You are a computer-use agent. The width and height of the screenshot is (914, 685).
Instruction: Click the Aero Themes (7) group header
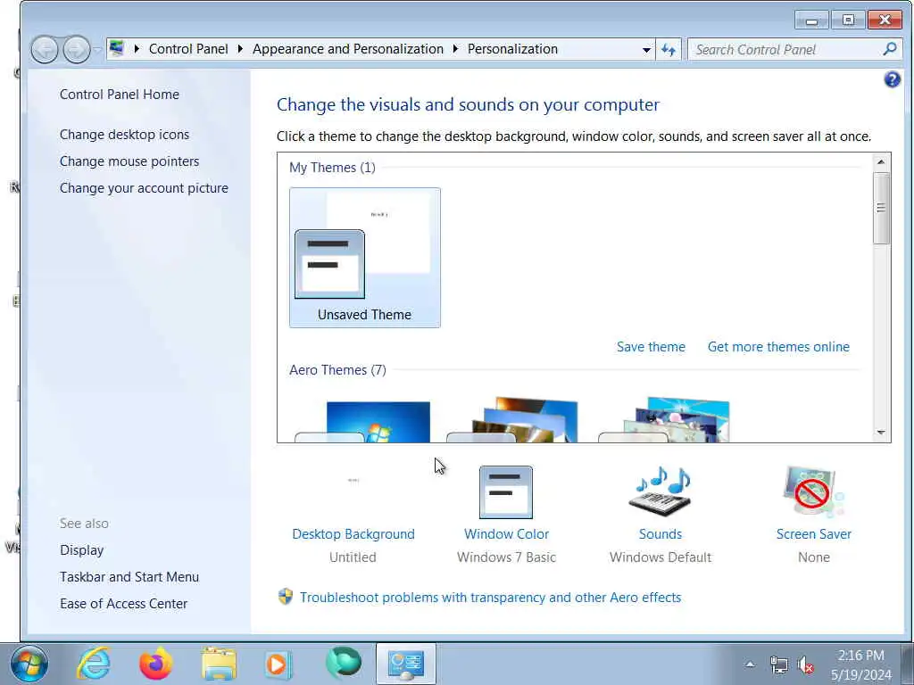[337, 370]
